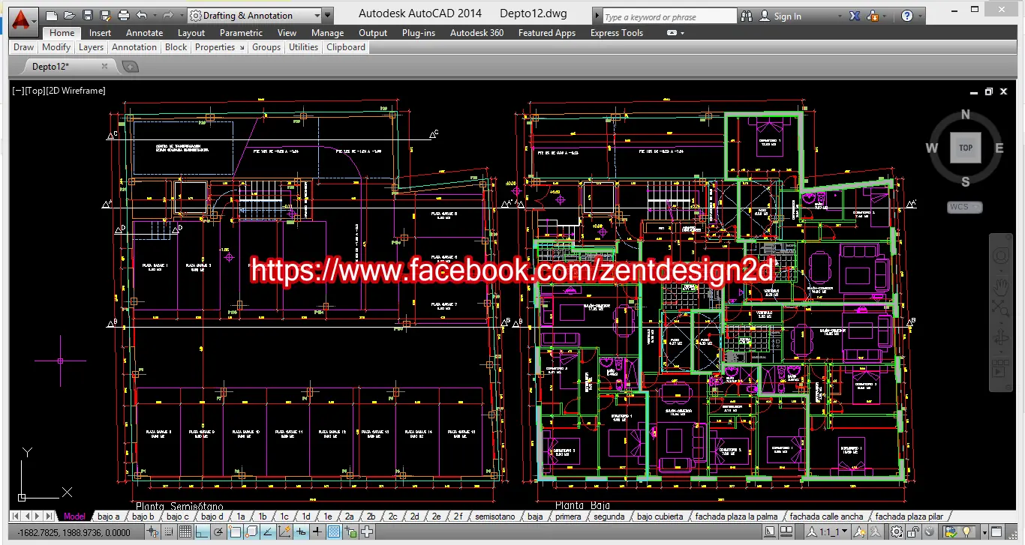Switch to the Annotate ribbon tab
1025x545 pixels.
click(144, 33)
